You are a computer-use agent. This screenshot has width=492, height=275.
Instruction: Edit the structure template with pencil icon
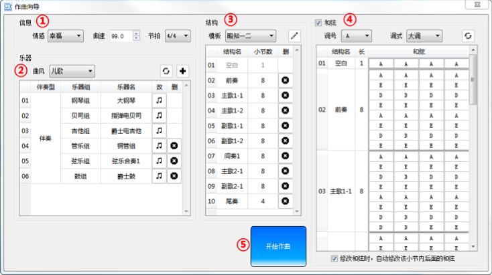pyautogui.click(x=294, y=35)
